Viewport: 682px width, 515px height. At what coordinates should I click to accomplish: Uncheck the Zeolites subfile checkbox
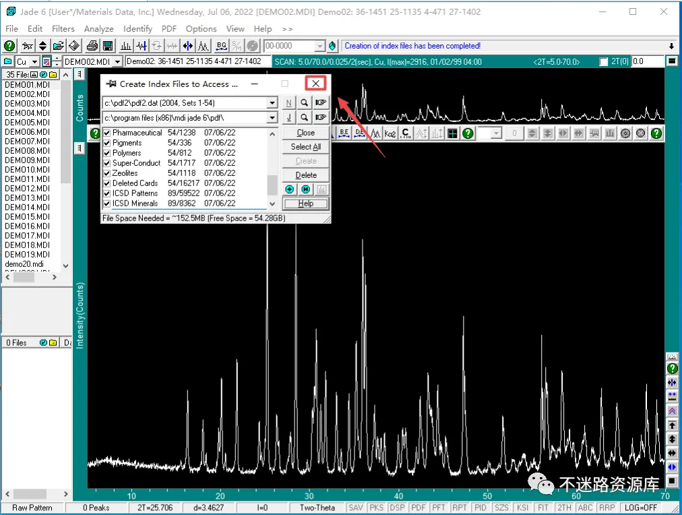coord(107,173)
